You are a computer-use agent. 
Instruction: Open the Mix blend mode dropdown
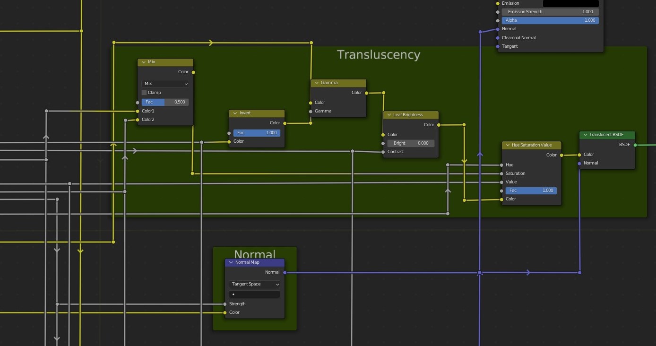pos(165,84)
